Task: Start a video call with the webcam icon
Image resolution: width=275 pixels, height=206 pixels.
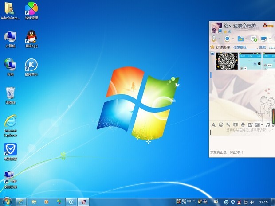Action: (x=227, y=39)
